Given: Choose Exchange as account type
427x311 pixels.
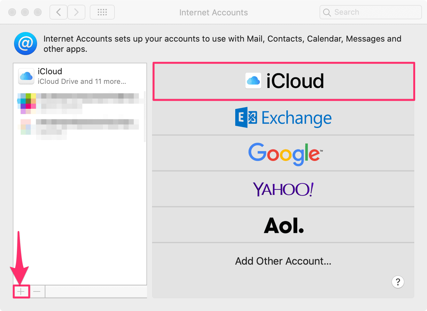Looking at the screenshot, I should click(283, 118).
